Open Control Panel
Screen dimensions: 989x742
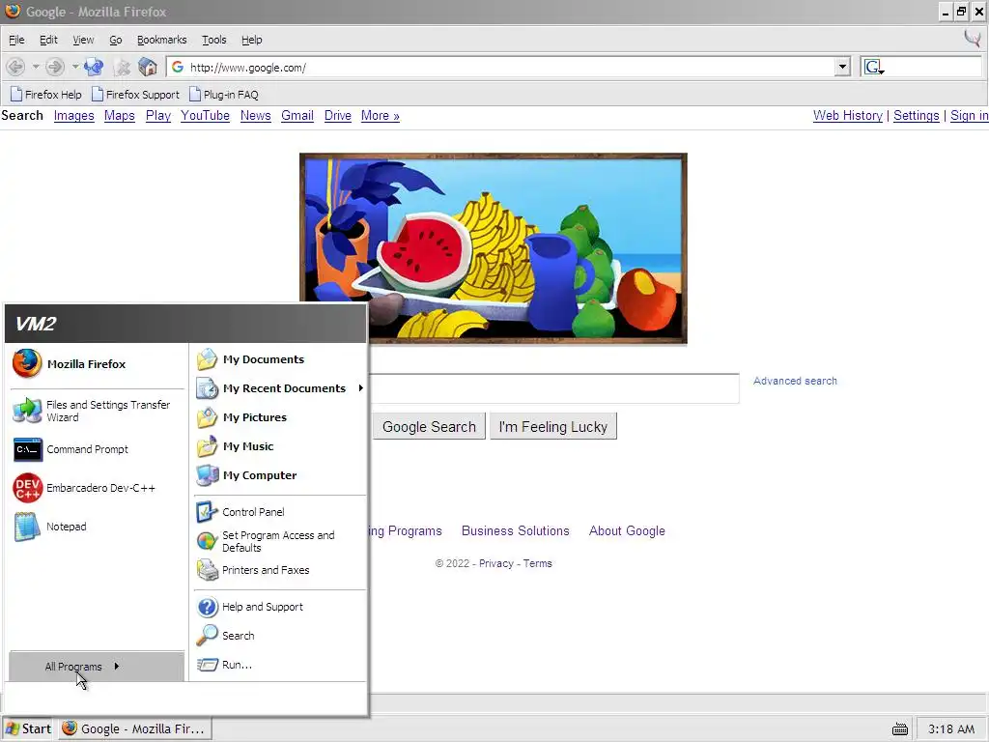coord(279,512)
